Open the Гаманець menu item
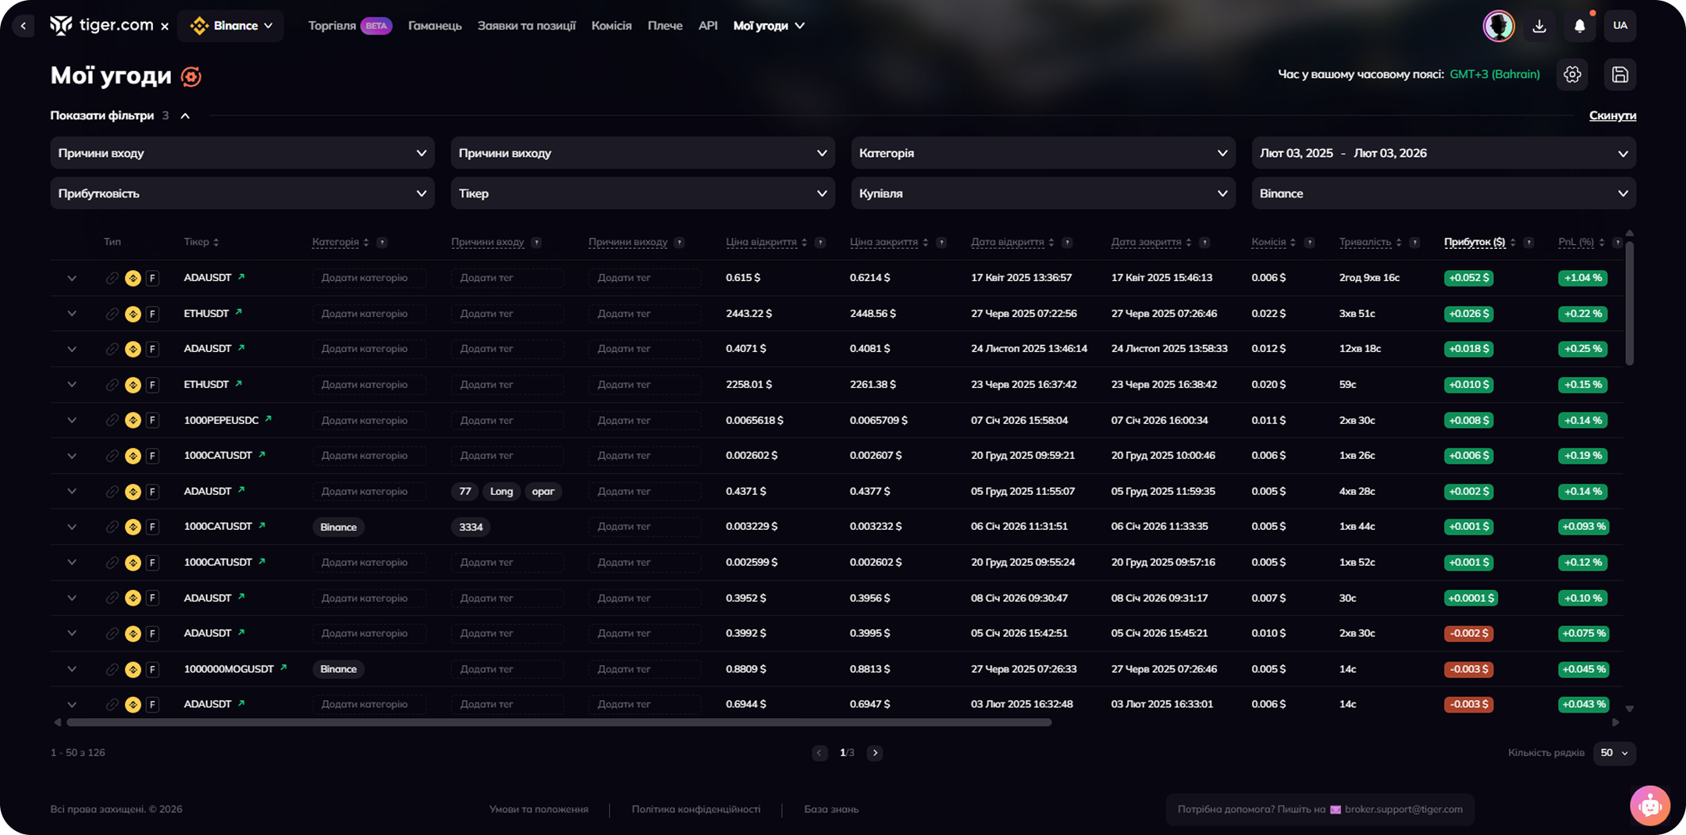This screenshot has height=835, width=1686. point(435,26)
